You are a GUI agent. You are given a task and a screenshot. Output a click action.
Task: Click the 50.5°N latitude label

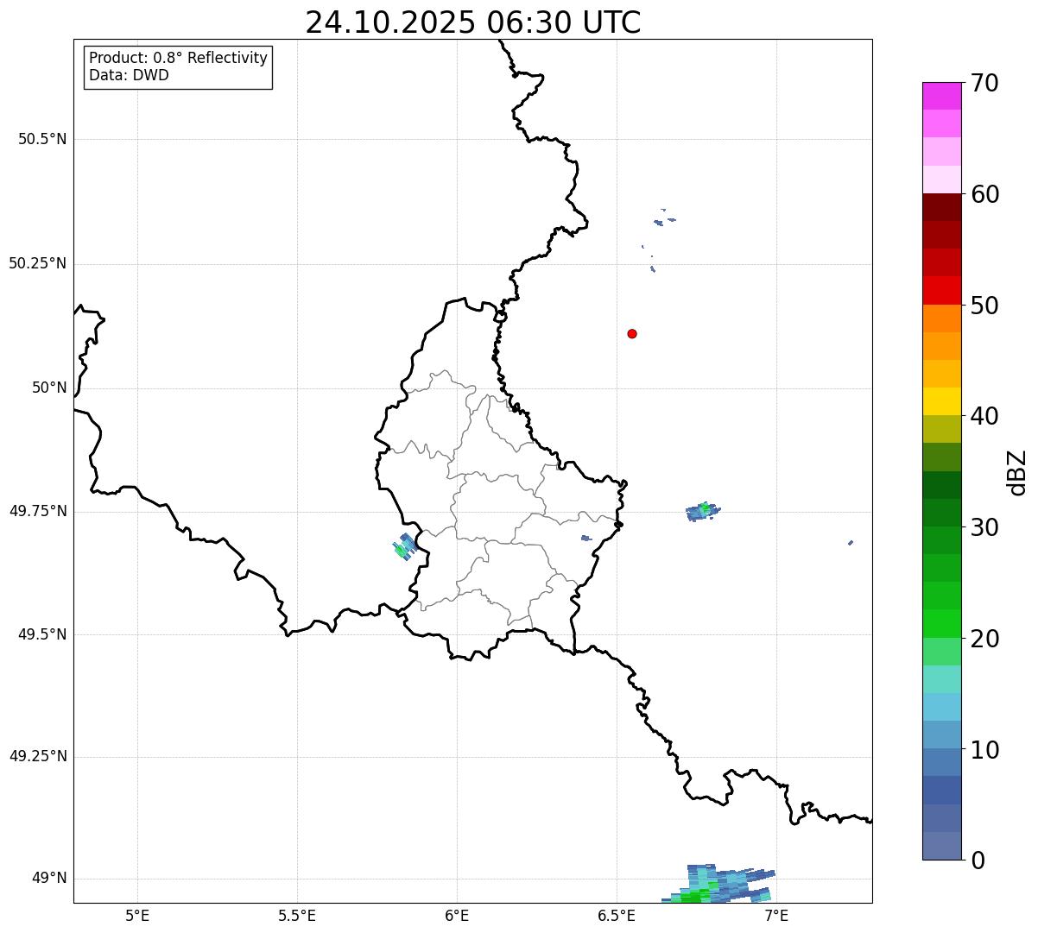click(42, 139)
